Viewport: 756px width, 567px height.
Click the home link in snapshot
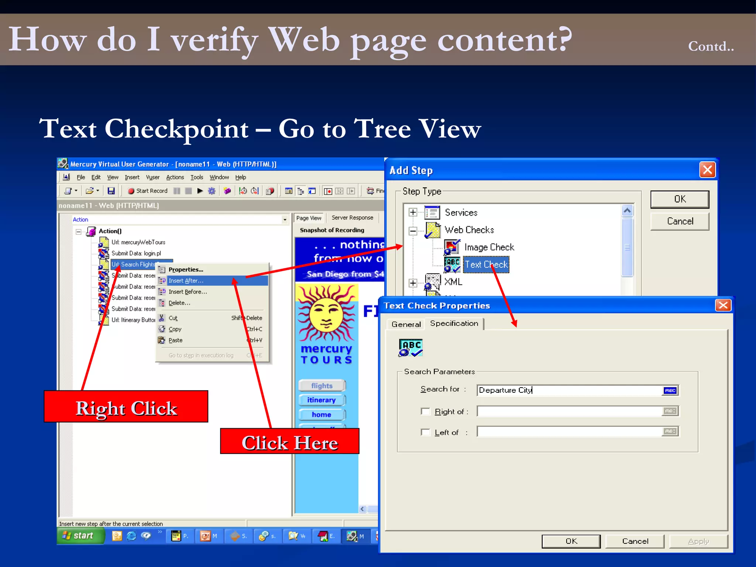click(x=322, y=415)
